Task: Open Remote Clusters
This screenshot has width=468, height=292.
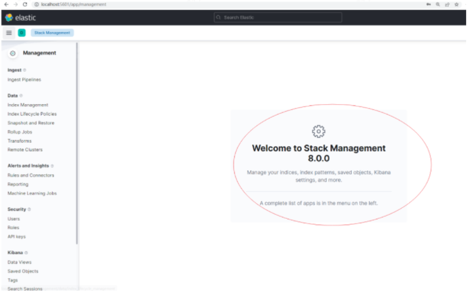Action: pos(25,150)
